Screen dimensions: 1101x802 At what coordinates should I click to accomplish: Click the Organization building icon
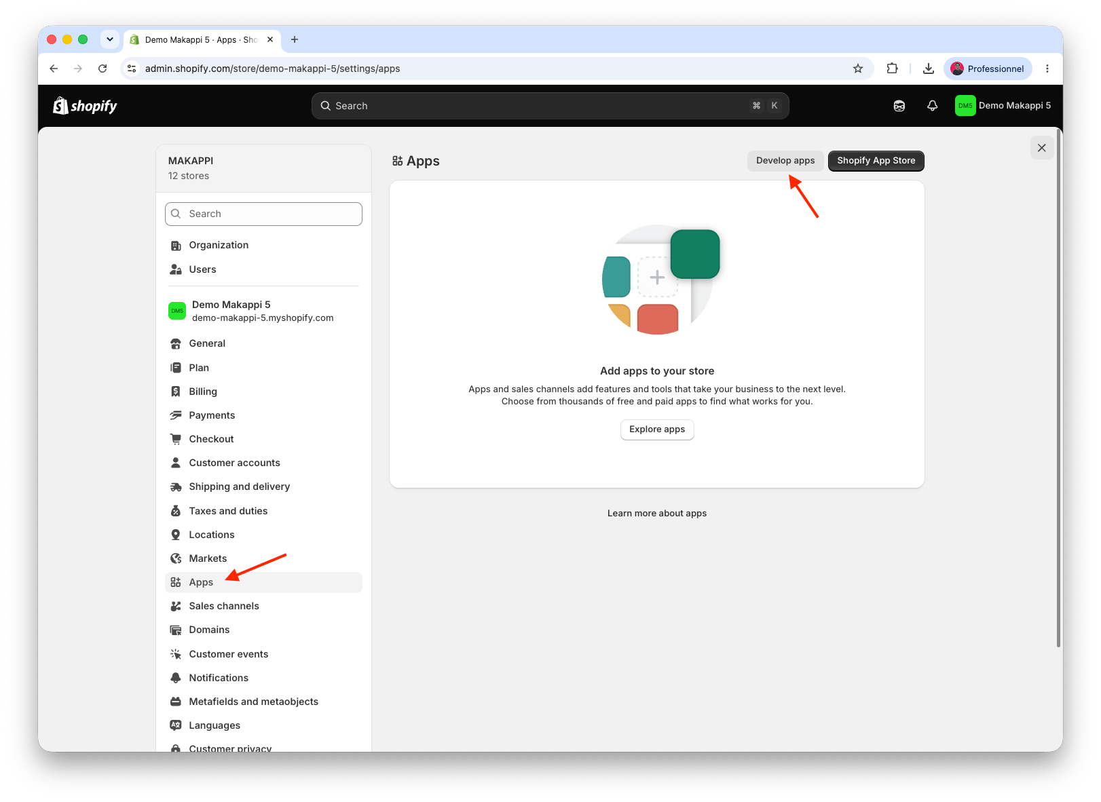(176, 246)
